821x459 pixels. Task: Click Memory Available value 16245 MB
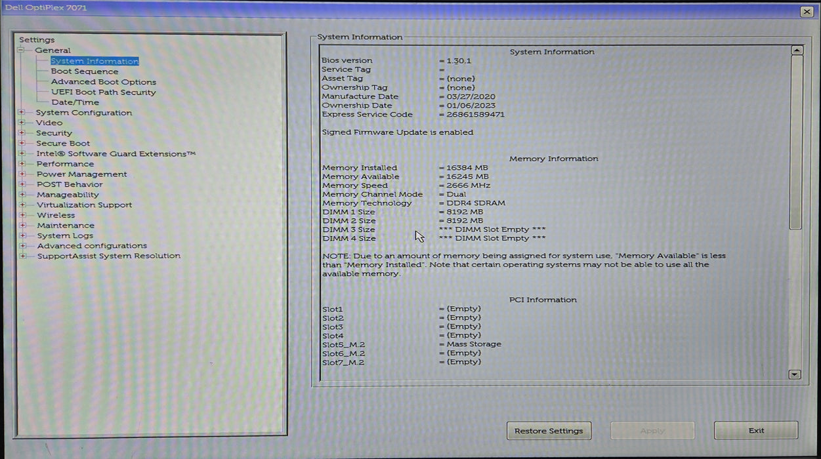pos(467,176)
